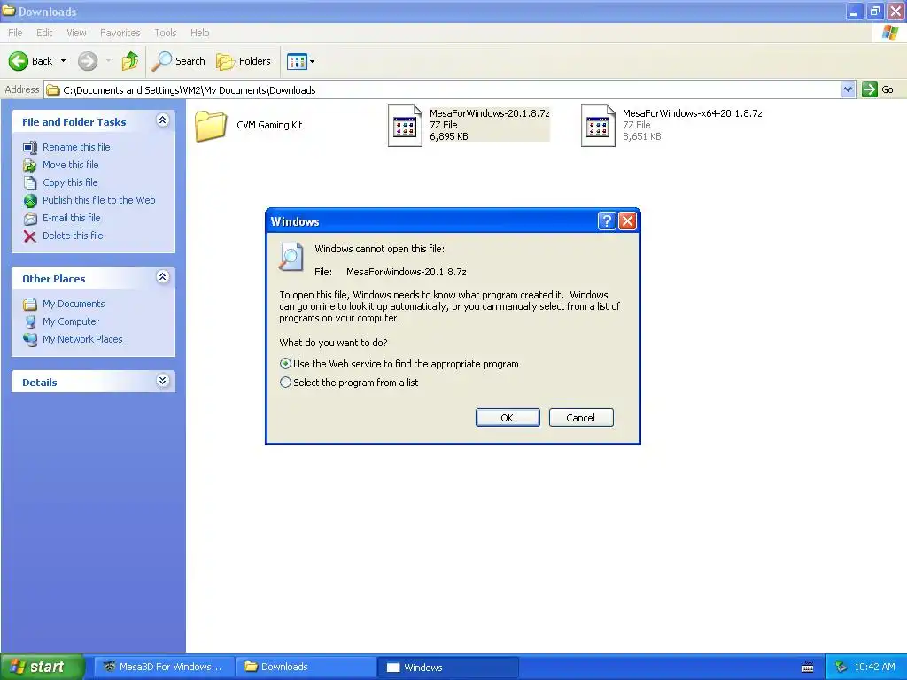
Task: Click Move this file link
Action: 70,165
